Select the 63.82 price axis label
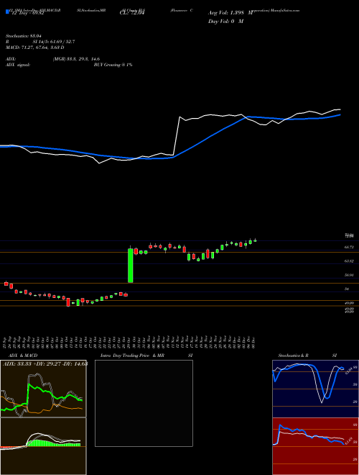The image size is (359, 475). (x=349, y=261)
